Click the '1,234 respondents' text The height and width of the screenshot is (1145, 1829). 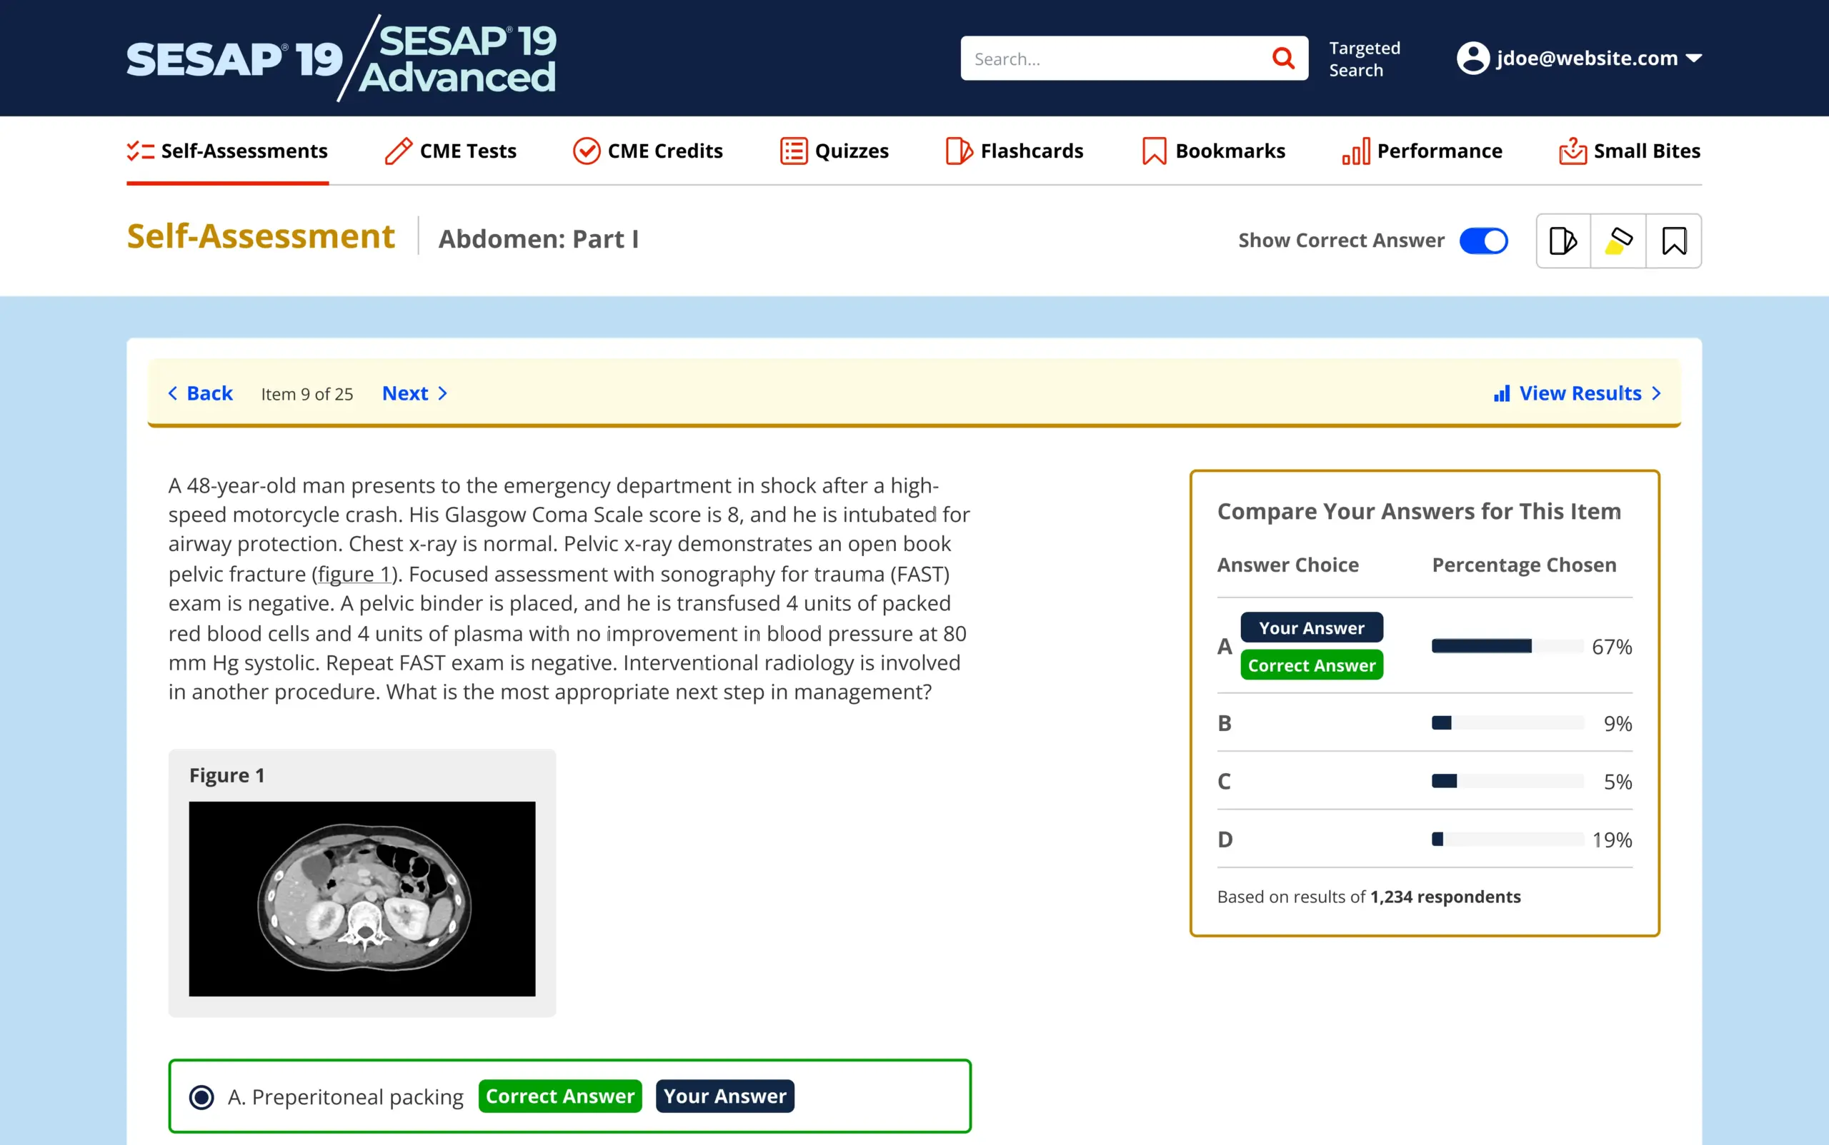click(1445, 897)
